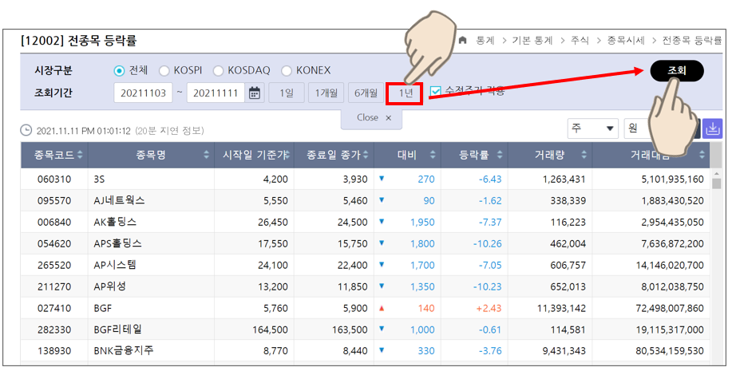The height and width of the screenshot is (371, 736).
Task: Click the 조회 search button
Action: pos(677,71)
